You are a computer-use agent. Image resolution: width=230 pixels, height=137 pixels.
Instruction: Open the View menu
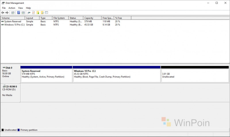[x=20, y=8]
